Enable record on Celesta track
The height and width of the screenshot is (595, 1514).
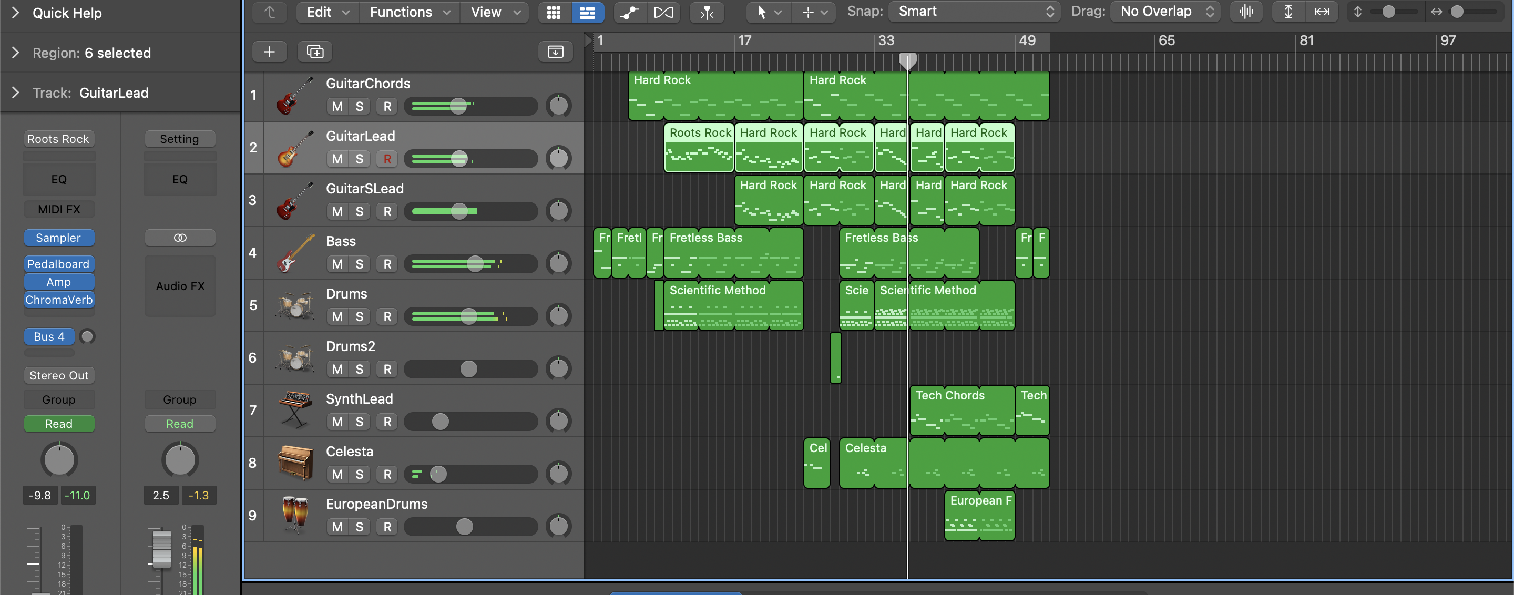(x=387, y=475)
